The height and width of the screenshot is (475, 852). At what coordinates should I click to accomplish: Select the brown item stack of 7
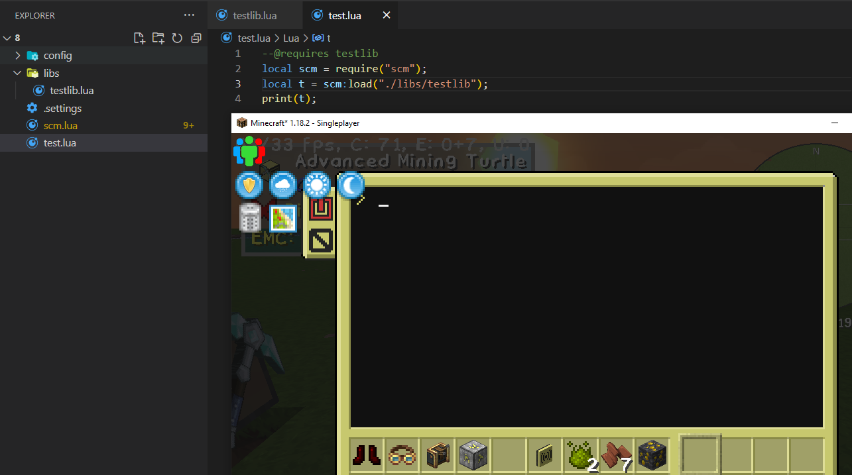pyautogui.click(x=617, y=455)
